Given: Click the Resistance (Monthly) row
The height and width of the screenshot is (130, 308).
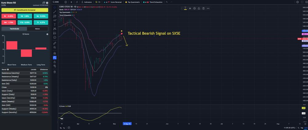Looking at the screenshot, I should [x=25, y=73].
